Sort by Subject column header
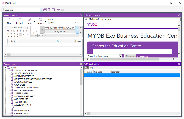Viewport: 184px width, 119px height. click(33, 41)
